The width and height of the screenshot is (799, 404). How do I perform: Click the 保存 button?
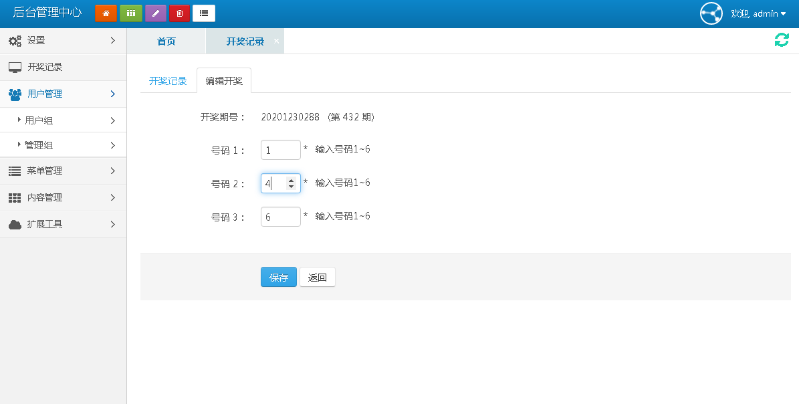click(279, 278)
